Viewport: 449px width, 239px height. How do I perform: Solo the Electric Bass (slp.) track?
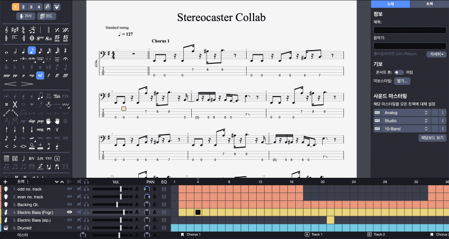point(86,220)
